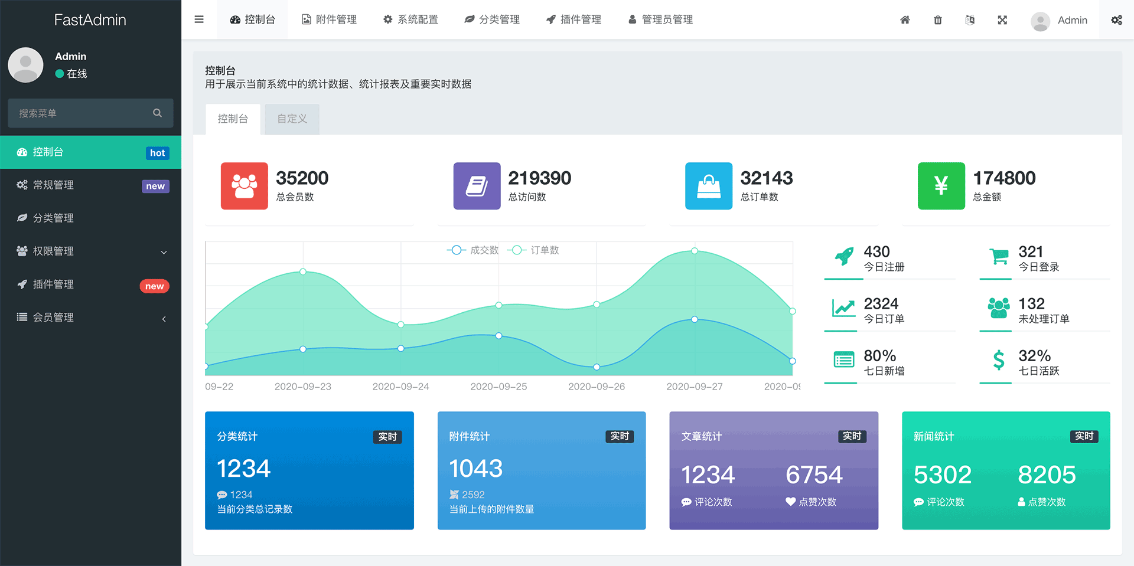The width and height of the screenshot is (1134, 566).
Task: Click the green yen 总金额 icon
Action: (x=941, y=186)
